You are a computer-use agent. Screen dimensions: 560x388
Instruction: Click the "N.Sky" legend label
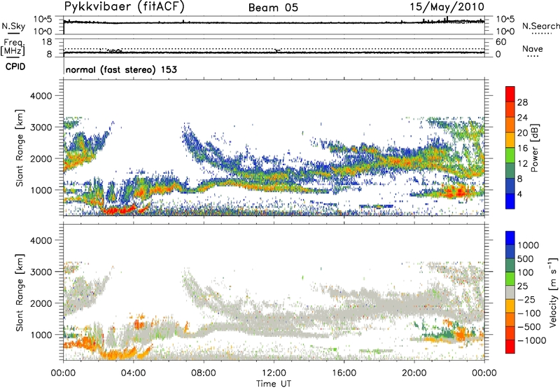tap(13, 26)
